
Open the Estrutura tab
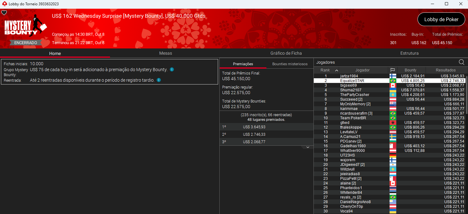tap(409, 53)
